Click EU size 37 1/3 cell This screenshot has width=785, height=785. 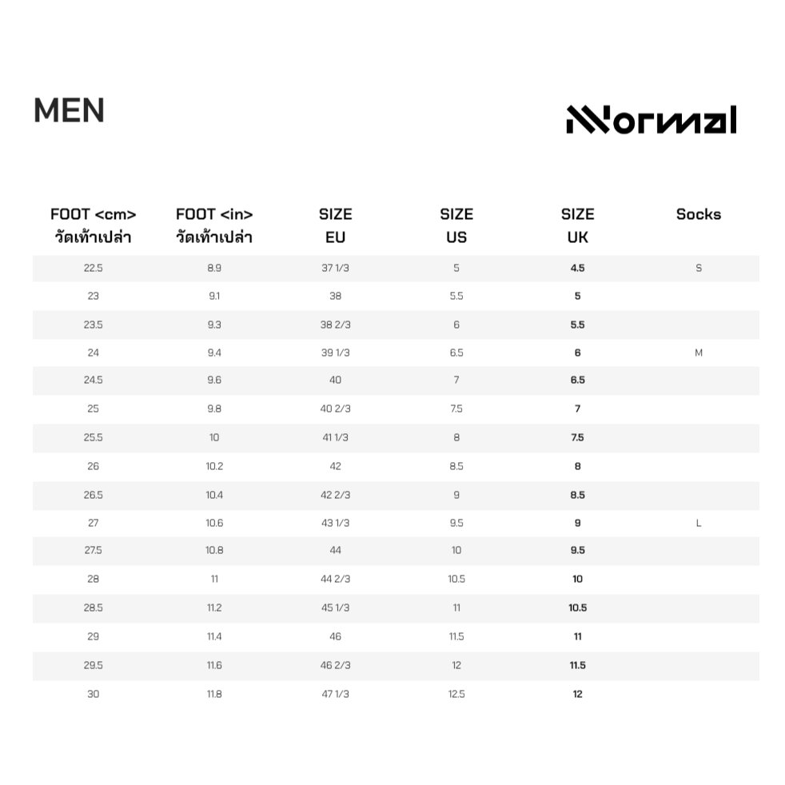click(x=336, y=268)
